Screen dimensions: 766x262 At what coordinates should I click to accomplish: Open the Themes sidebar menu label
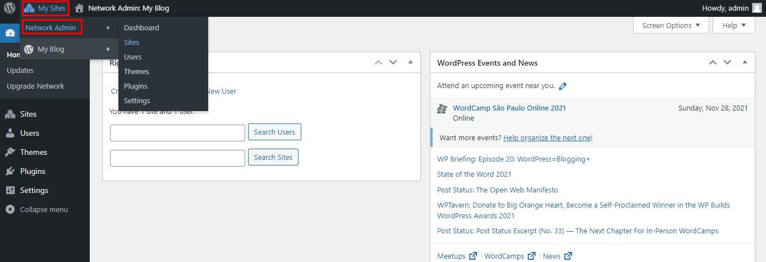tap(34, 152)
